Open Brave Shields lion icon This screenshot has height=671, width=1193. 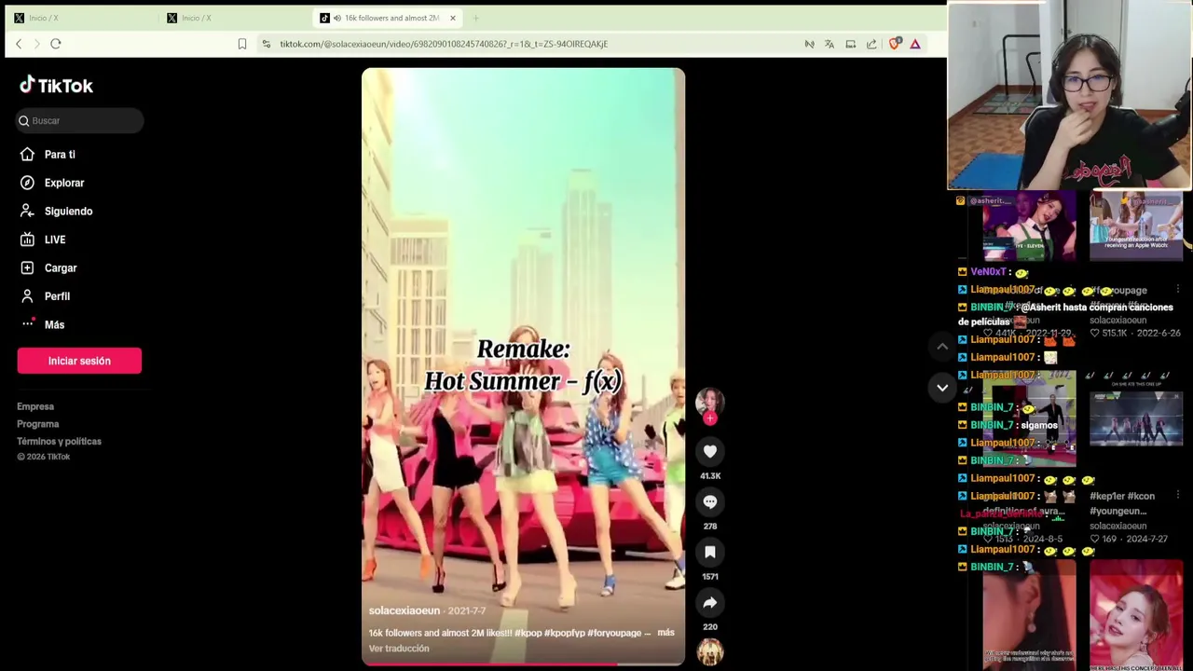point(895,43)
